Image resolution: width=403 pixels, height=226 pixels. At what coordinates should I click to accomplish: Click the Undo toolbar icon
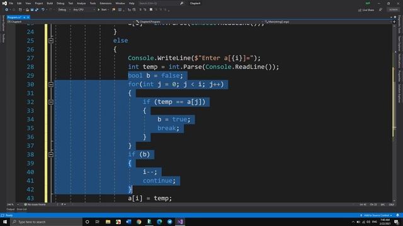[43, 10]
